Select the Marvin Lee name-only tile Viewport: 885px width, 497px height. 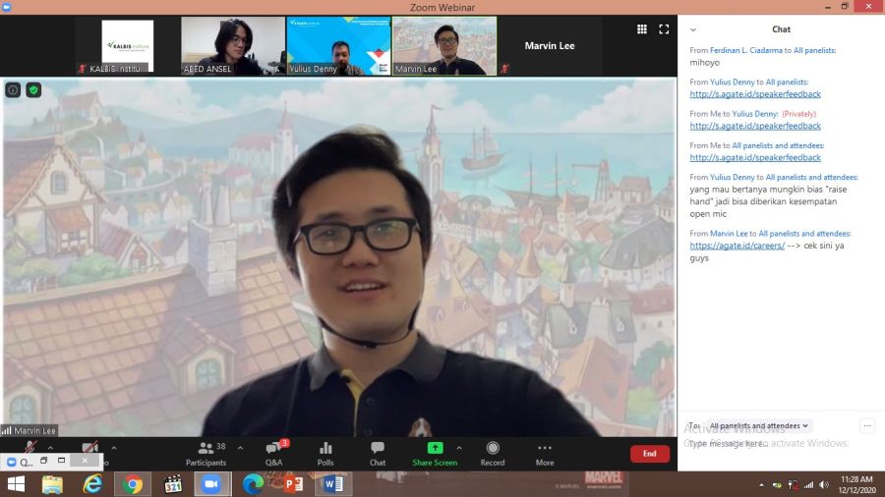click(x=550, y=45)
